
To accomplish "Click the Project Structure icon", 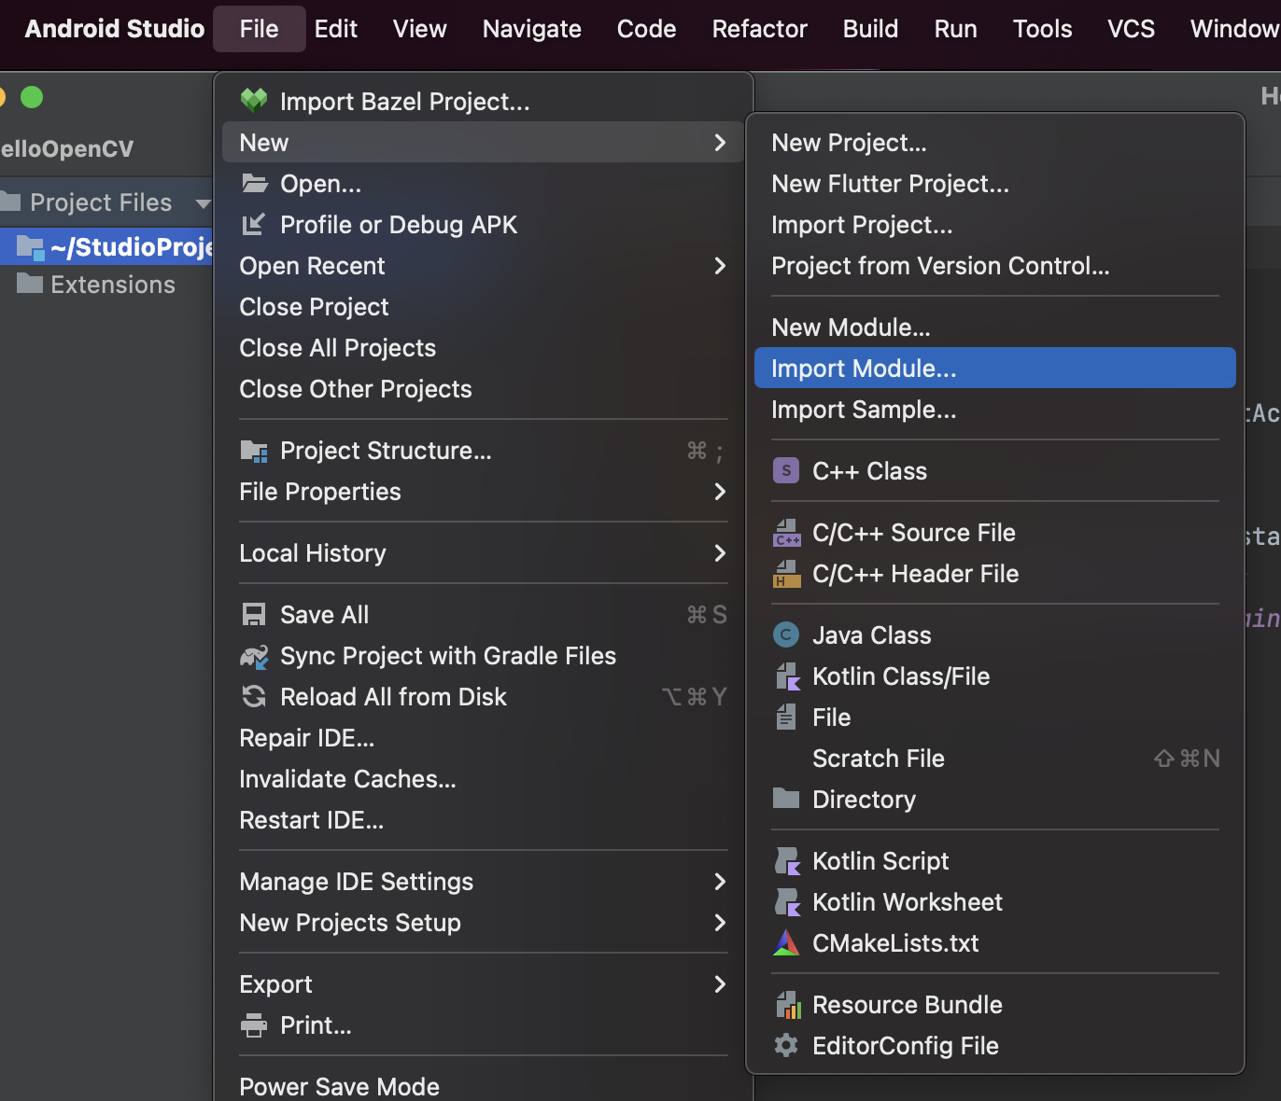I will 254,451.
